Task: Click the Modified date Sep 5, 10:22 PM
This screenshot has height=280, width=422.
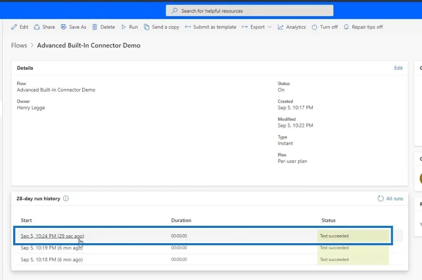Action: (x=295, y=125)
